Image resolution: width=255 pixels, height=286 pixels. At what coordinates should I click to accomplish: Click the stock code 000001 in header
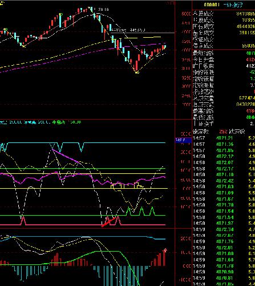pyautogui.click(x=212, y=5)
